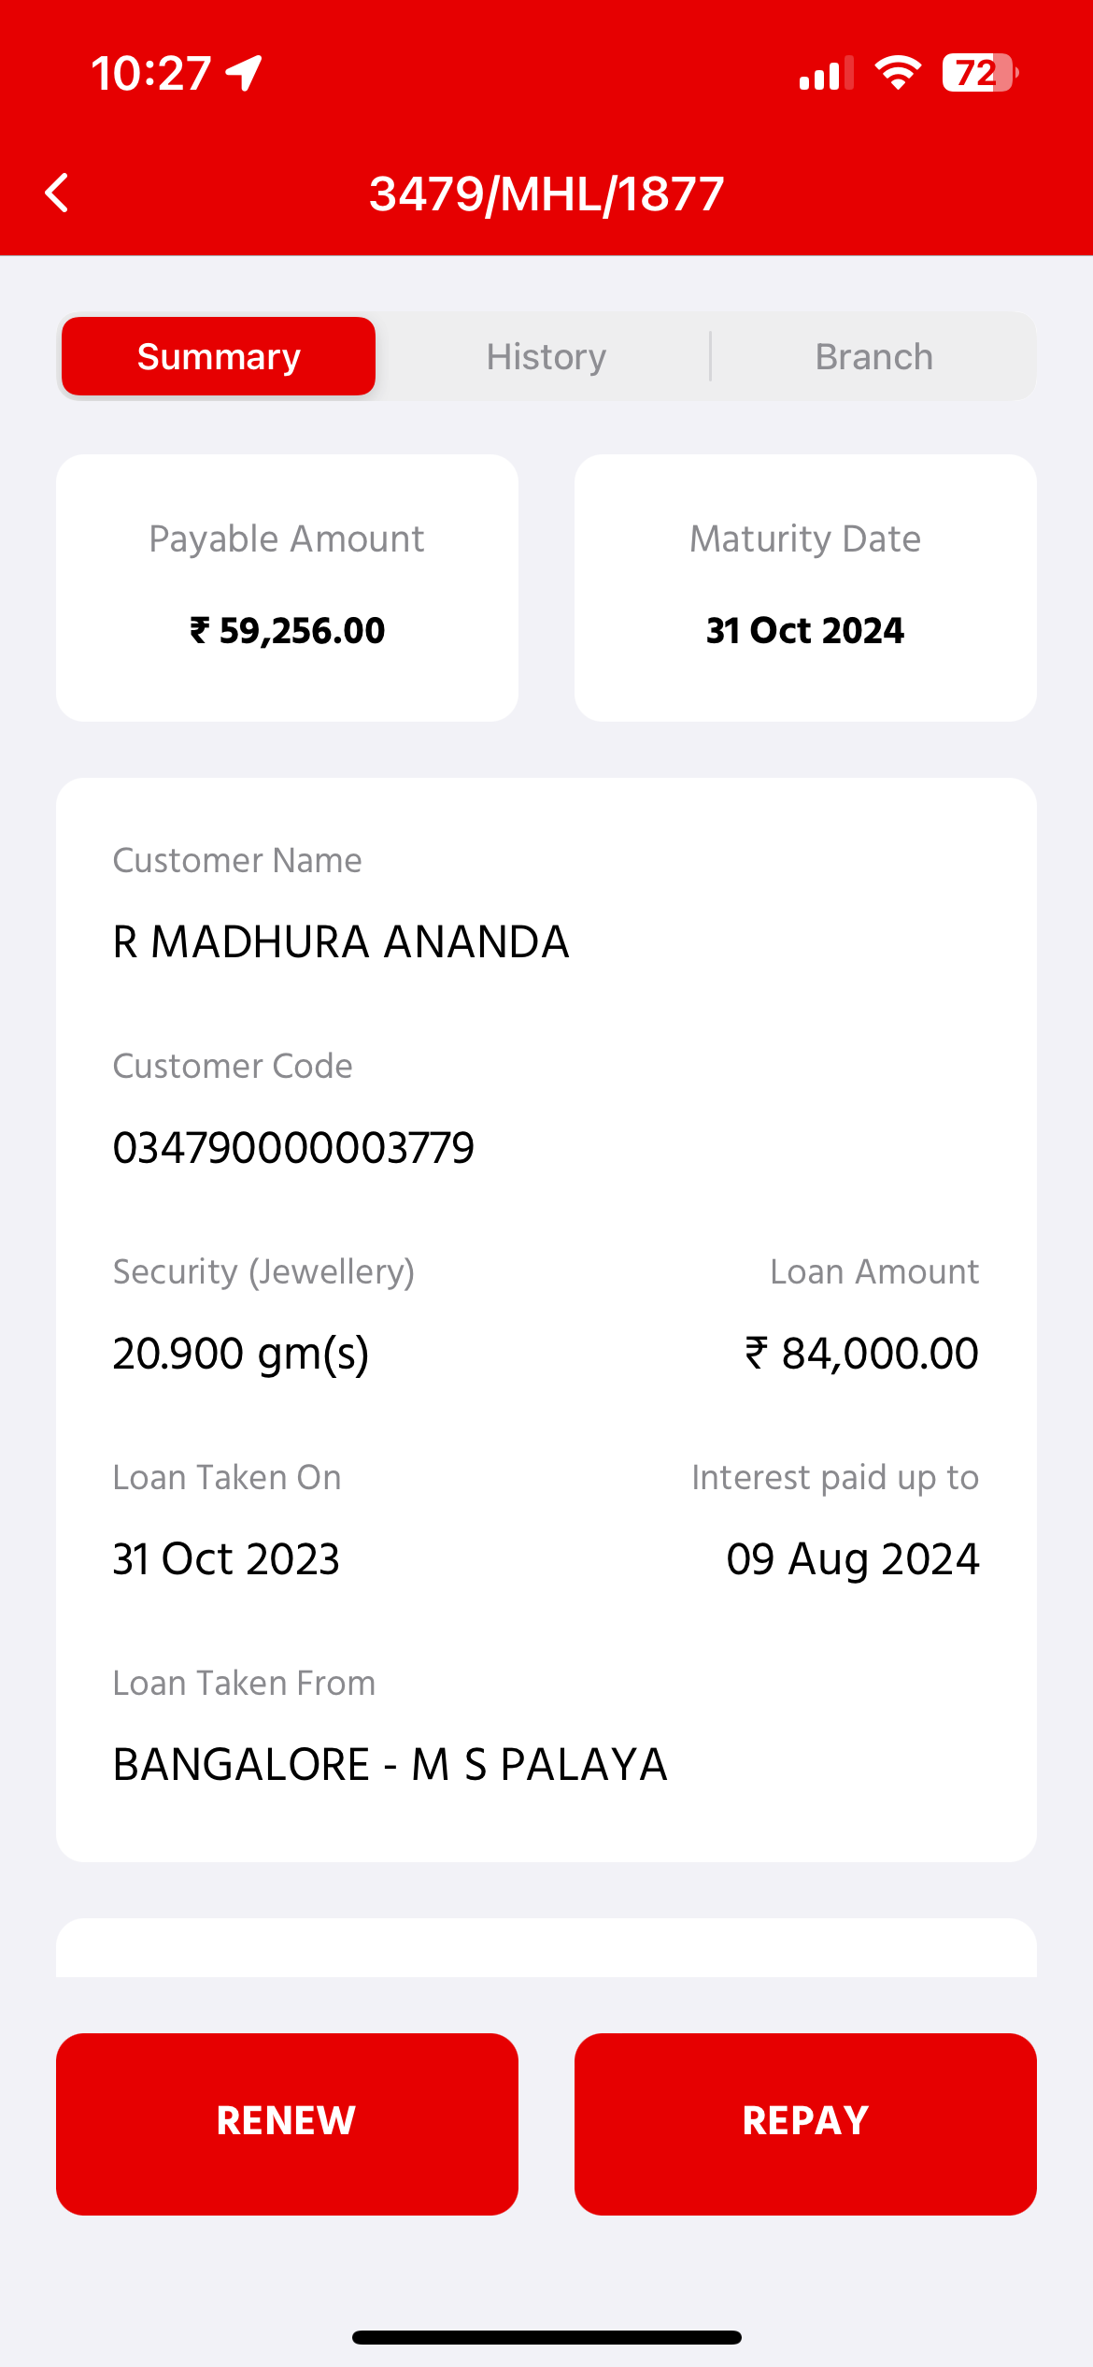Viewport: 1093px width, 2367px height.
Task: Tap the Payable Amount card
Action: click(287, 587)
